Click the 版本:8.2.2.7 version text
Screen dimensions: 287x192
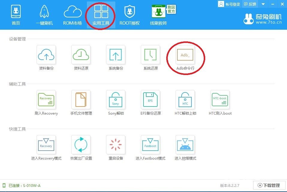(229, 186)
